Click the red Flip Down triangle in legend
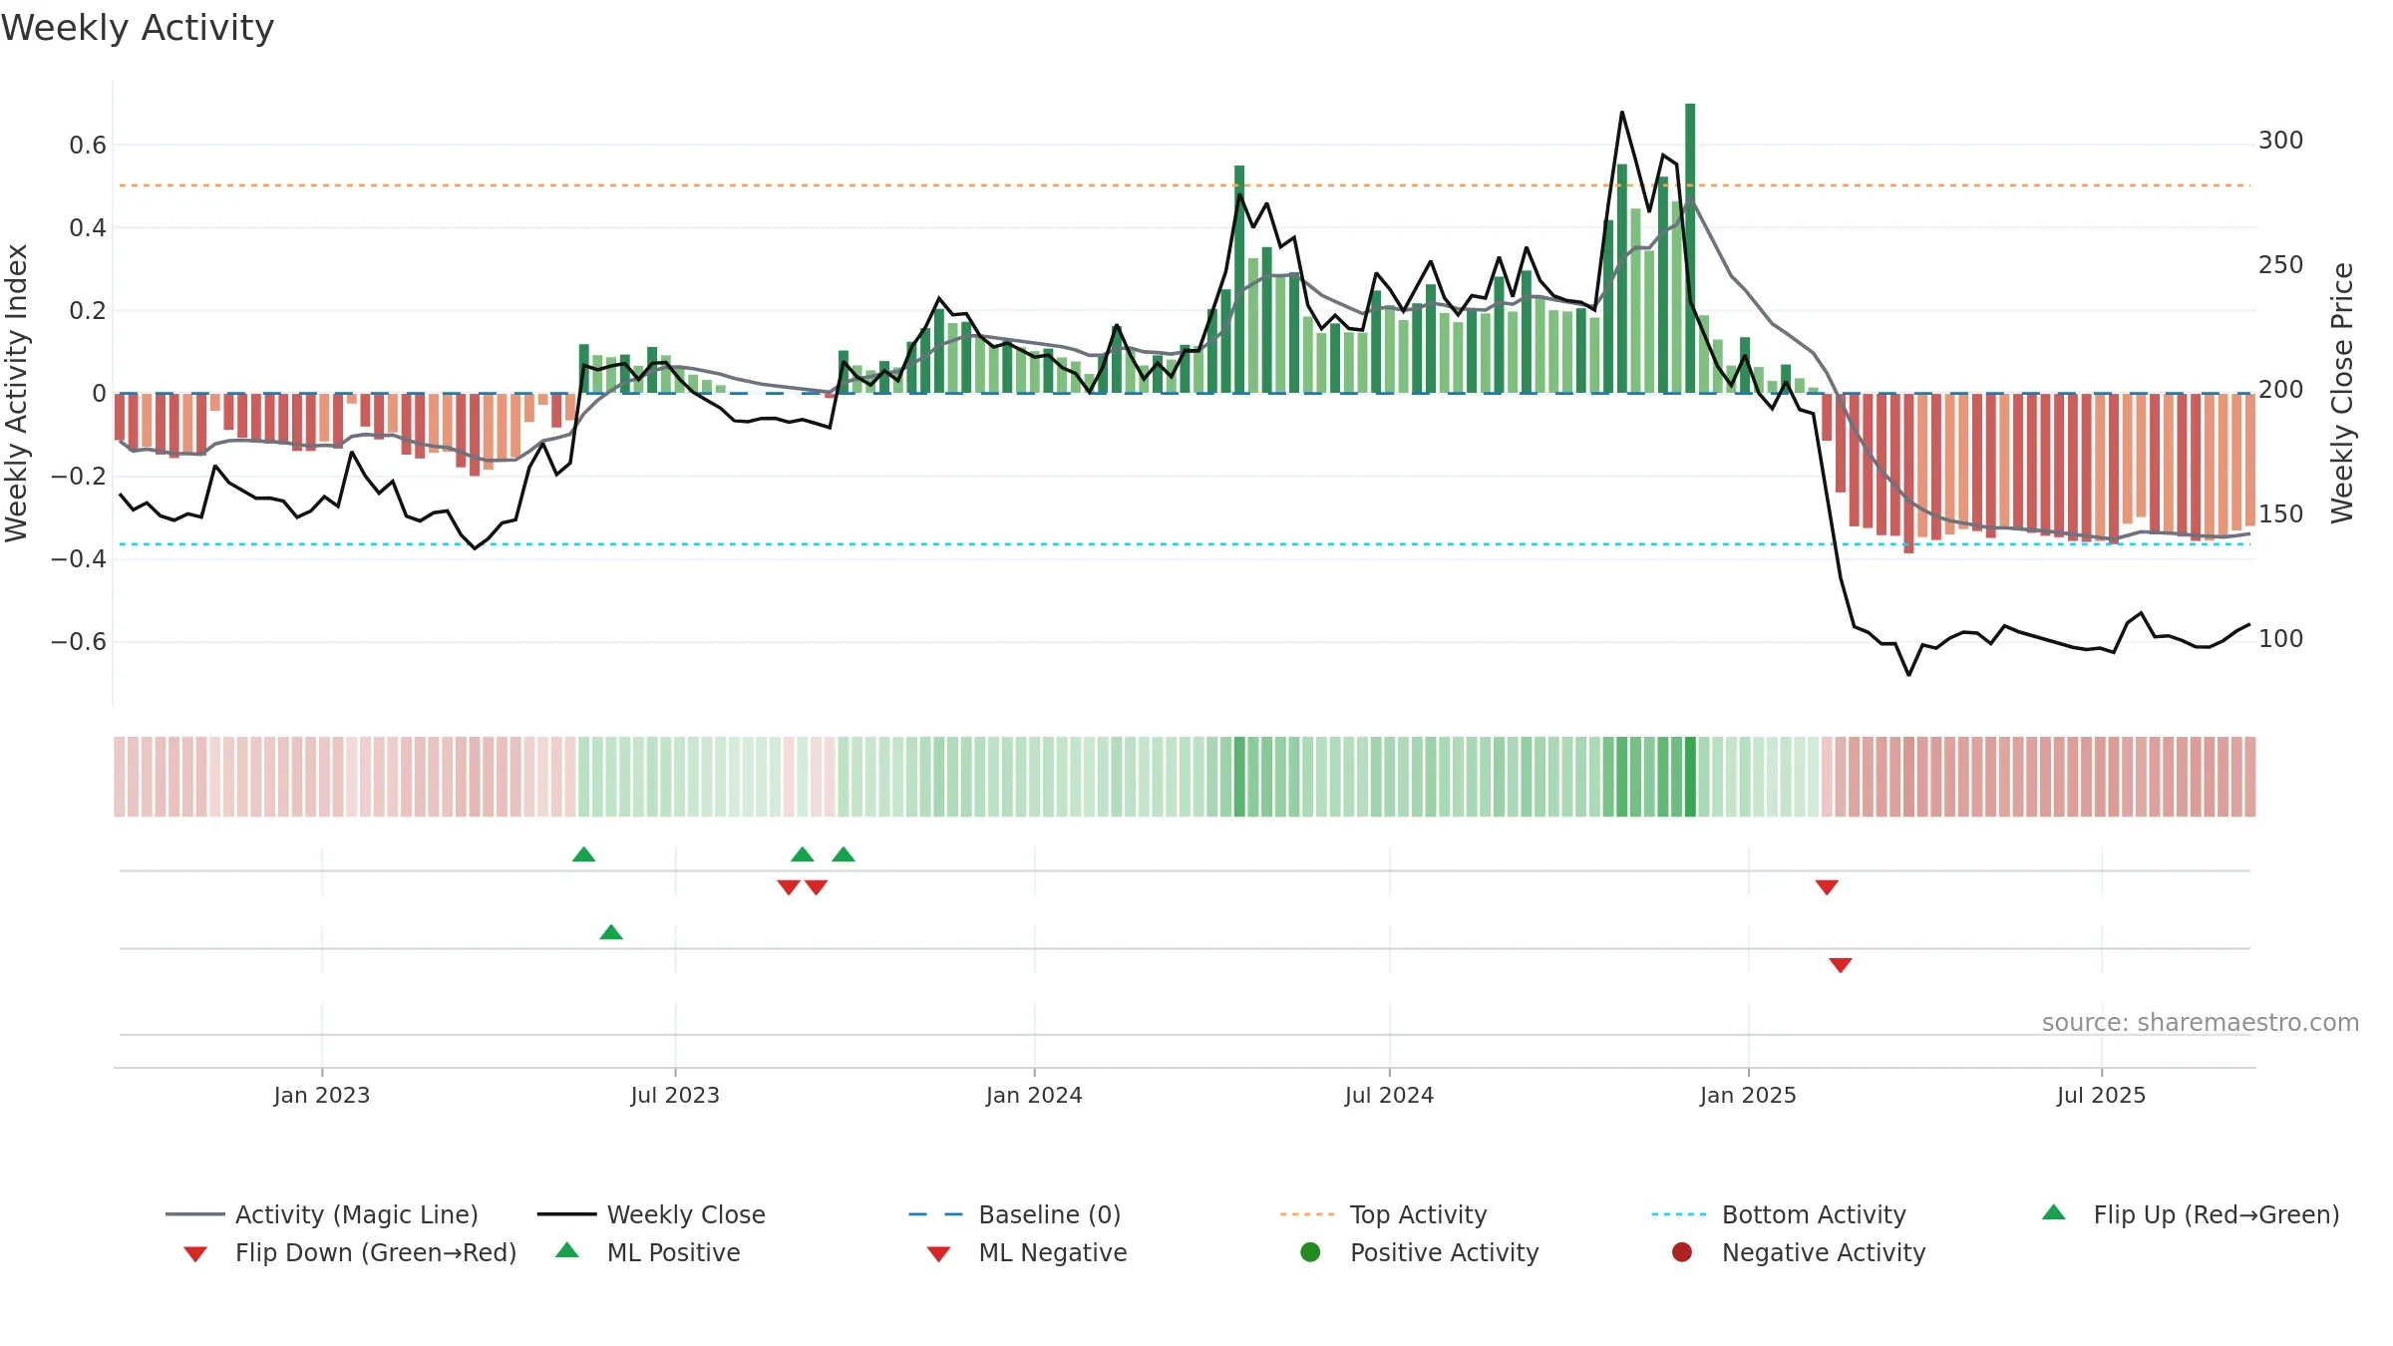 point(195,1254)
